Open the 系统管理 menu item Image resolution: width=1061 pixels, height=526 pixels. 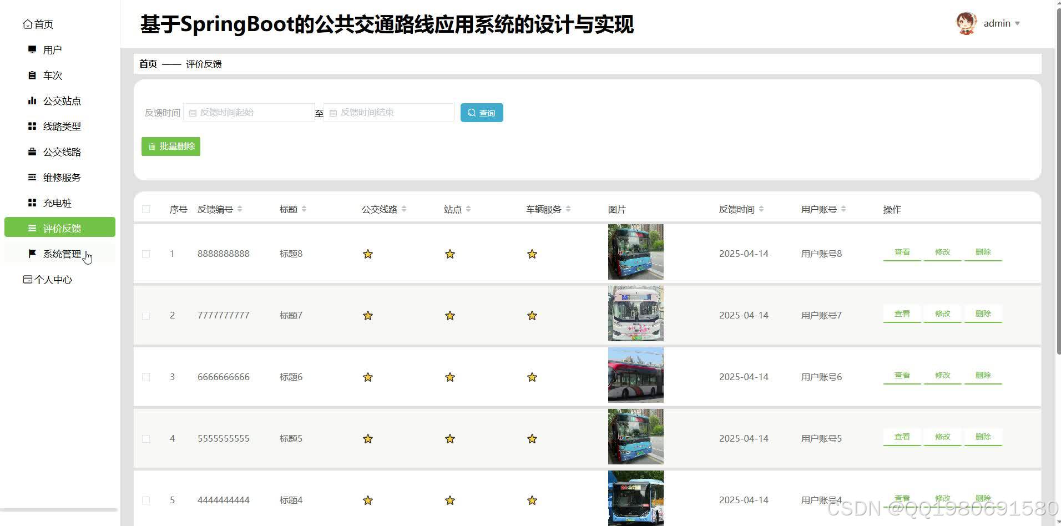point(62,254)
